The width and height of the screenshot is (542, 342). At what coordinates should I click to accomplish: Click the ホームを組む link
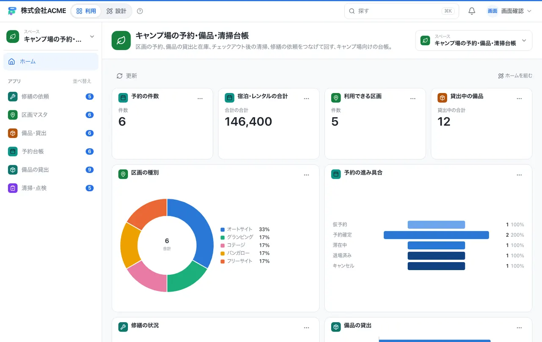tap(515, 76)
